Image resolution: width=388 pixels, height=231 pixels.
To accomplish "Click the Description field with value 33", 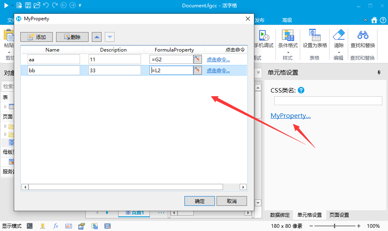I will click(115, 70).
